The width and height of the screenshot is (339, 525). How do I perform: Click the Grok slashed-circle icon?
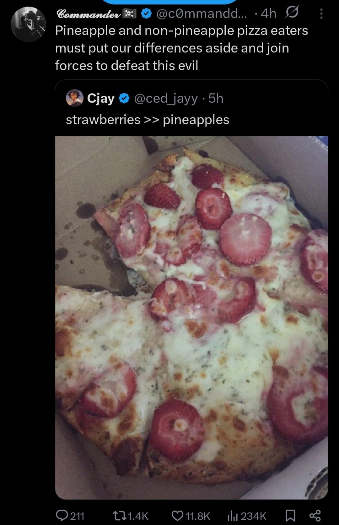[292, 13]
